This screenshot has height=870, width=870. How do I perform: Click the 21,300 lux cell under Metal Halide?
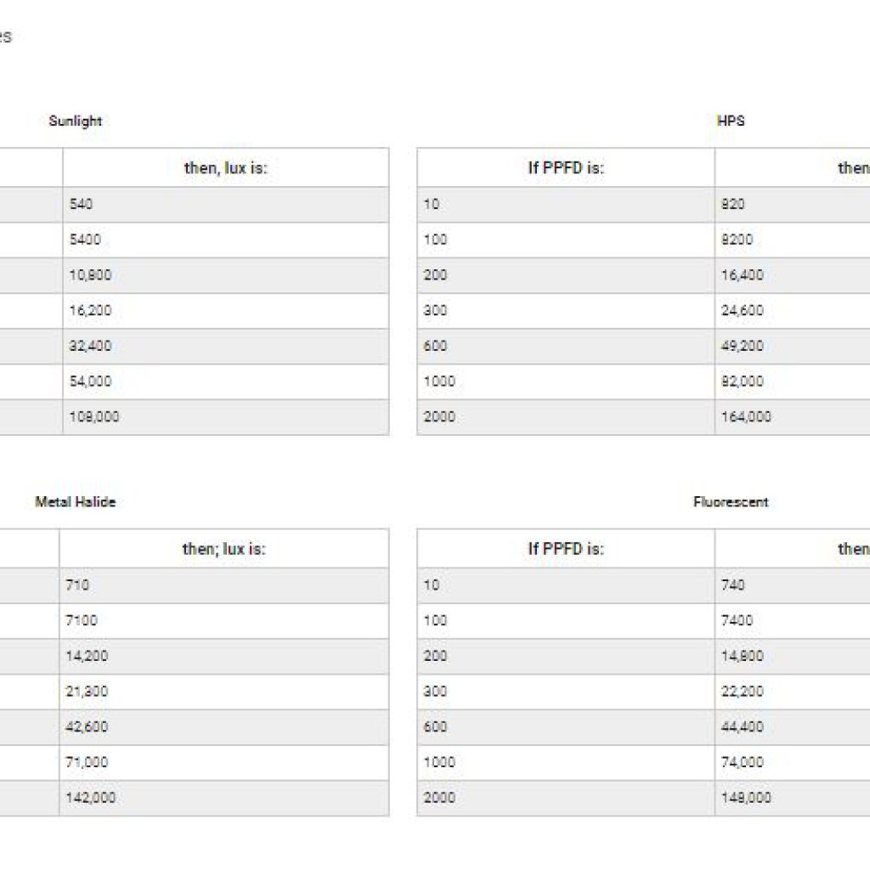click(87, 692)
